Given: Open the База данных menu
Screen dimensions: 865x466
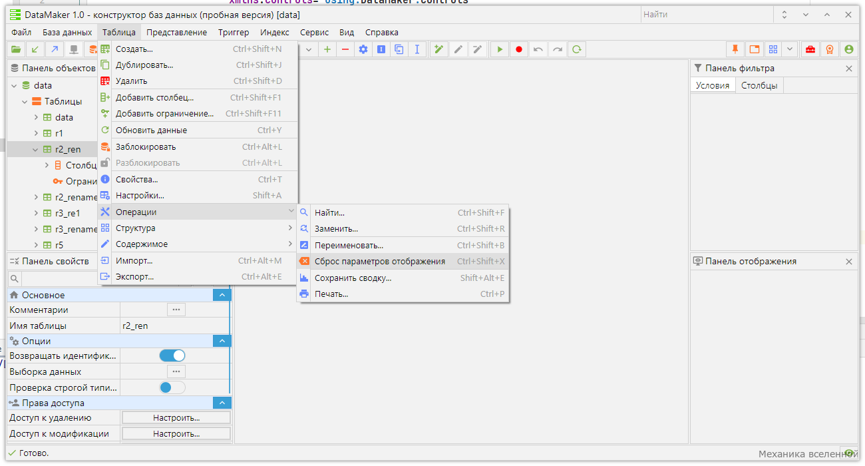Looking at the screenshot, I should tap(67, 32).
